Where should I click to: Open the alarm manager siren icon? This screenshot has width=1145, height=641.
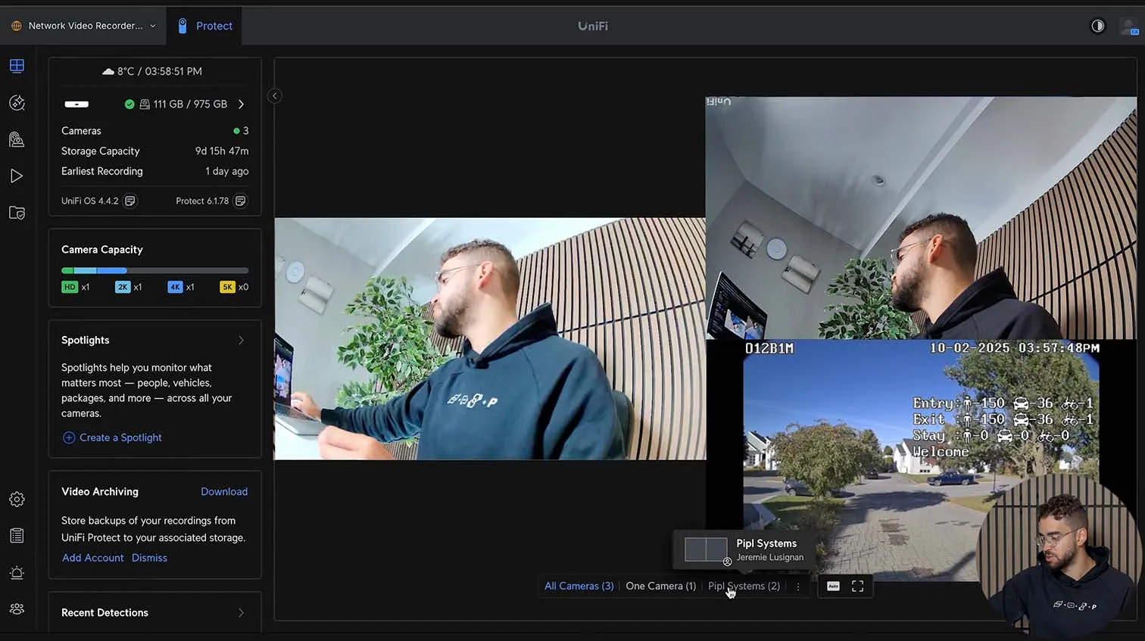(x=17, y=573)
